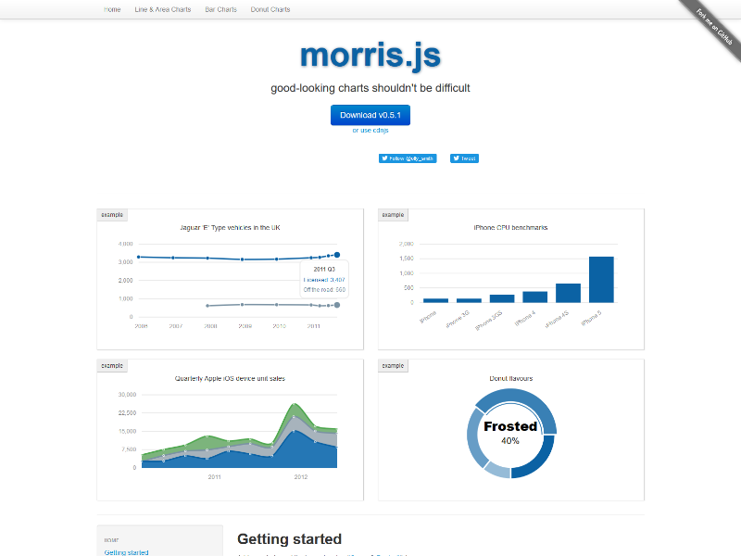The image size is (741, 556).
Task: Go to Donut Charts nav item
Action: click(x=270, y=9)
